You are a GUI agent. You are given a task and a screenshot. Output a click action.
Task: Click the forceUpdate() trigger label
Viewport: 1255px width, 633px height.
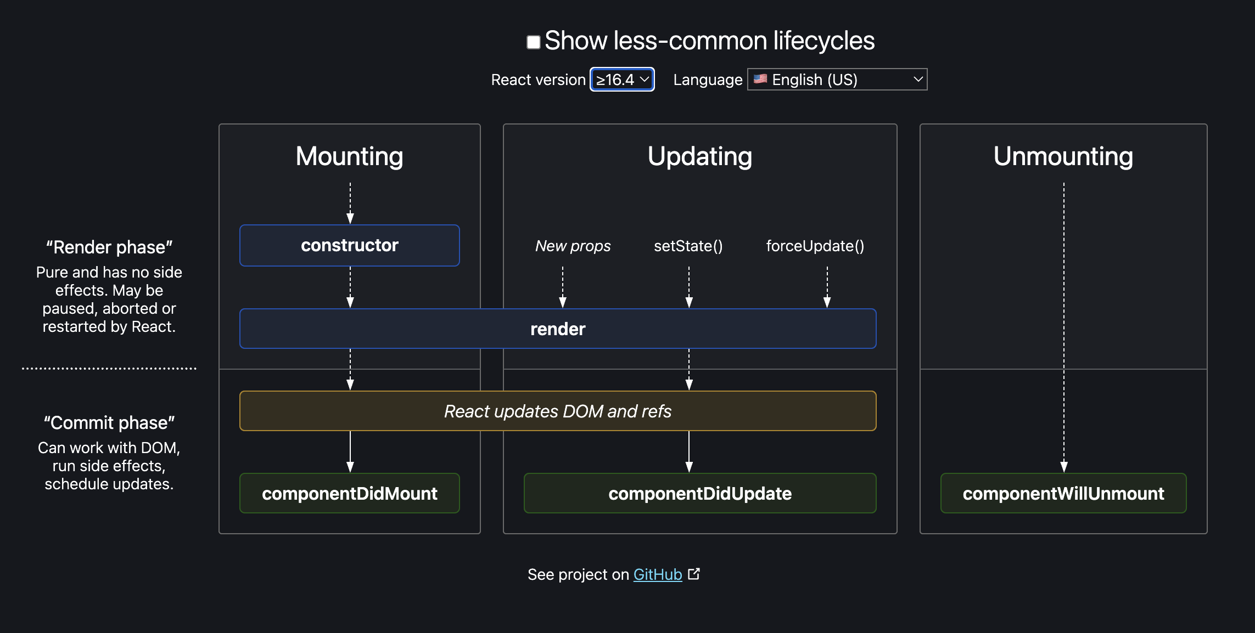point(815,246)
